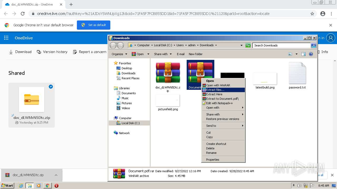Viewport: 337px width, 189px height.
Task: Choose Extract to Document.pdf\ entry
Action: [x=223, y=99]
